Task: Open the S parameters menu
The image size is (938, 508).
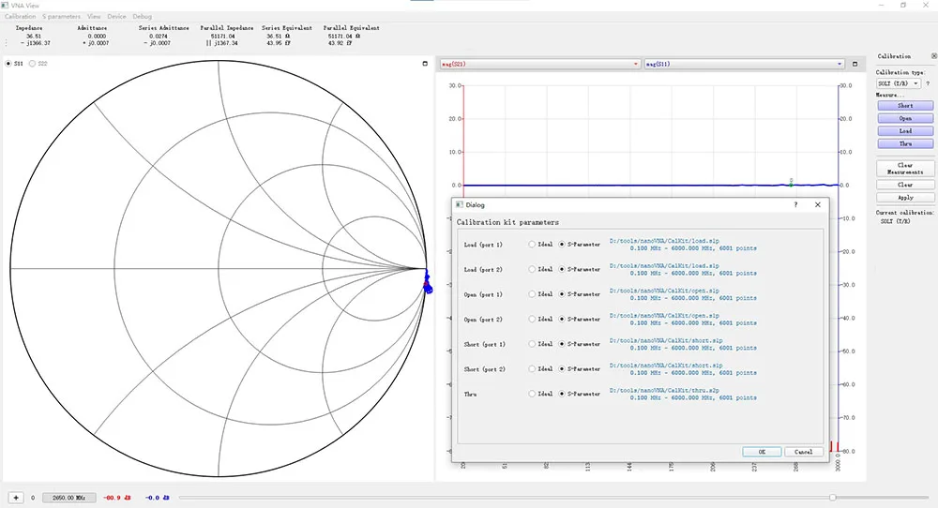Action: click(x=61, y=17)
